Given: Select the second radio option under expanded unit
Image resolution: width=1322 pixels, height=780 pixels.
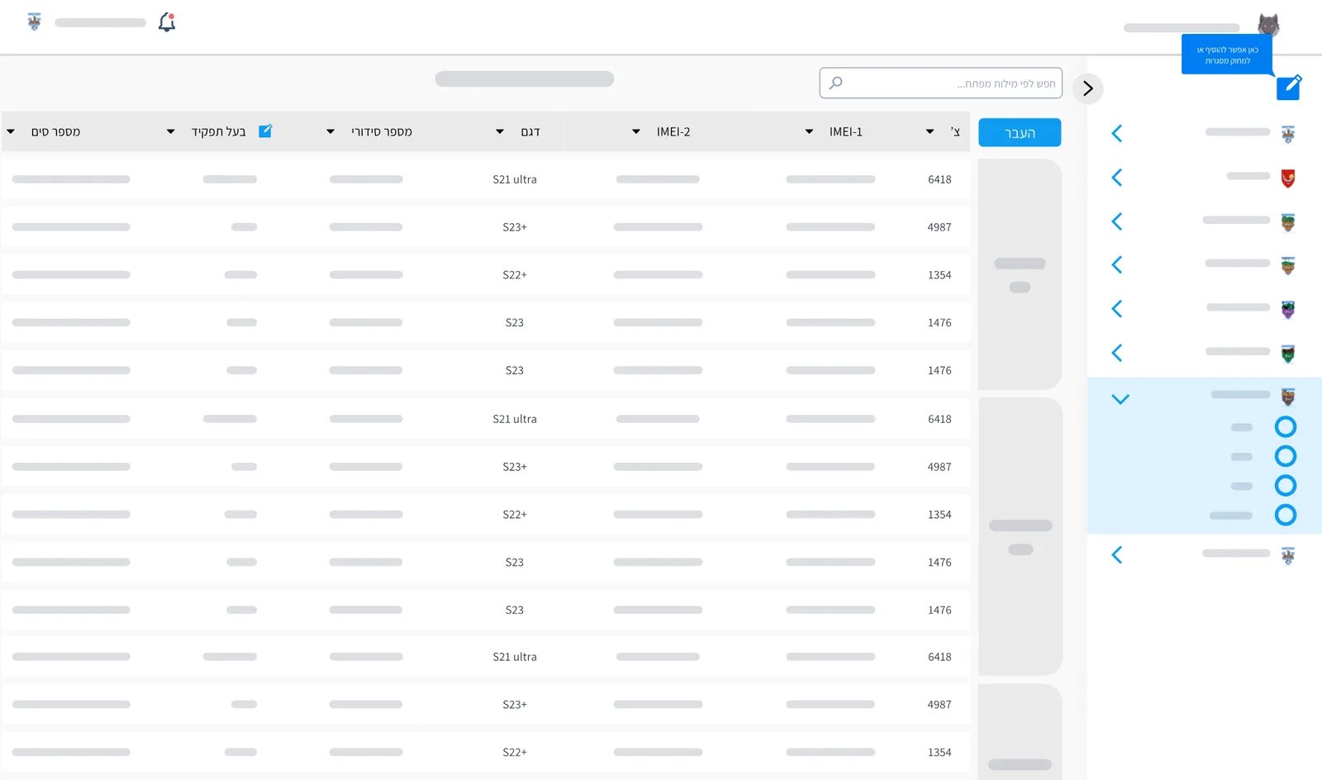Looking at the screenshot, I should pos(1286,456).
